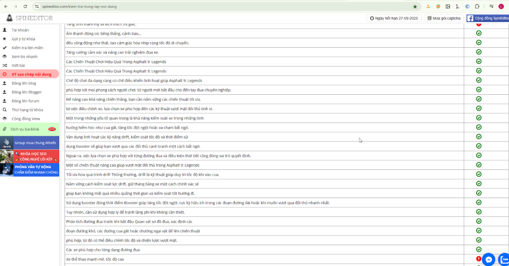This screenshot has width=509, height=266.
Task: Click the red warning icon beside 'Xe thể thao mạnh mẽ'
Action: click(x=479, y=259)
